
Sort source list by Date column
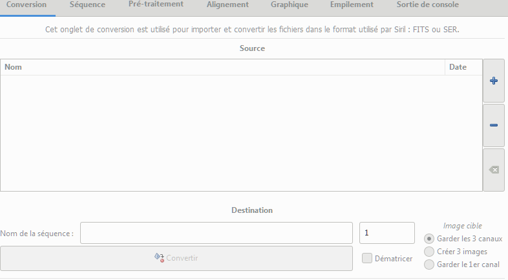pyautogui.click(x=463, y=67)
